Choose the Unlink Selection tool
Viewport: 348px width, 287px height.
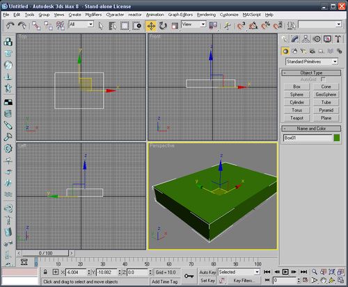coord(48,26)
